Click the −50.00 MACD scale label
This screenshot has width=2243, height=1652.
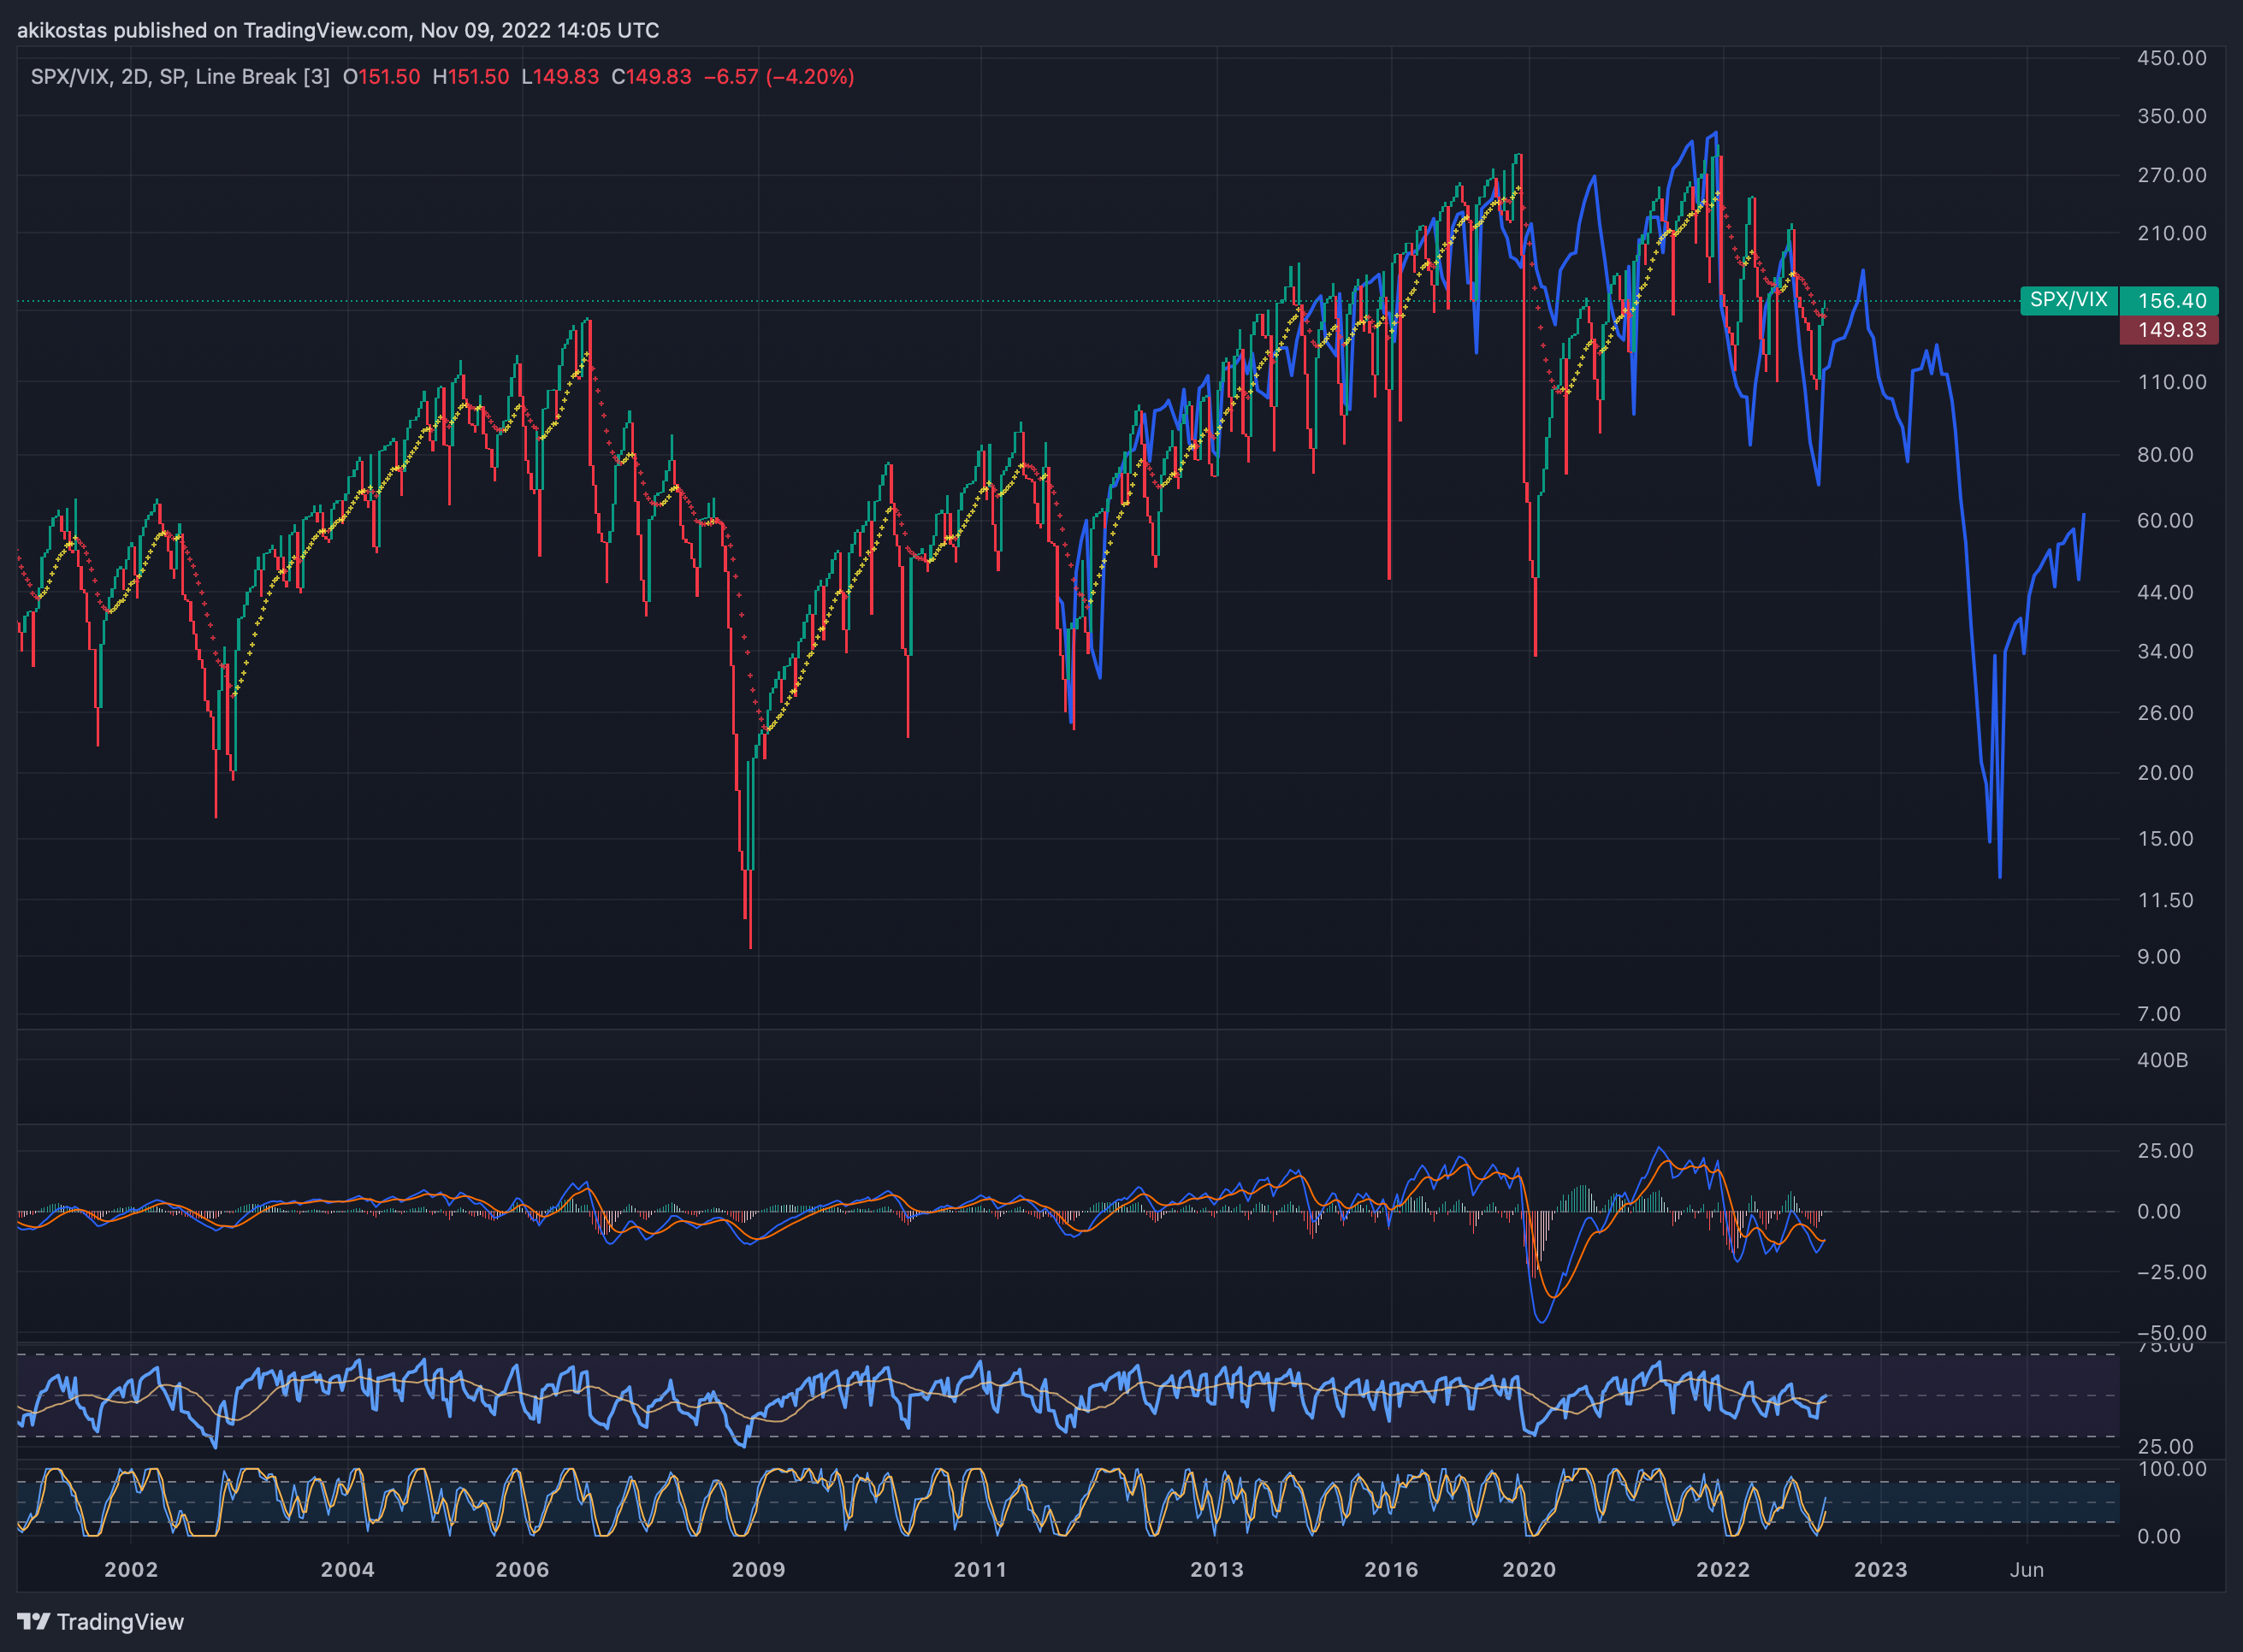(2172, 1332)
